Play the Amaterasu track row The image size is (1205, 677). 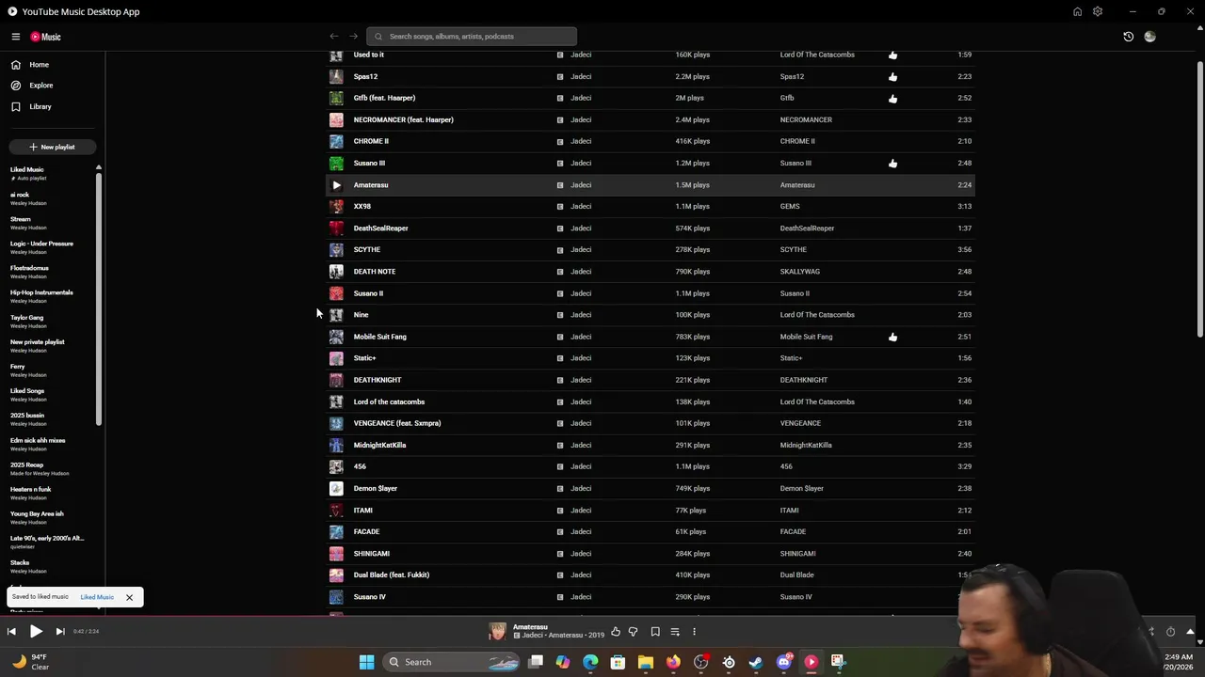point(336,185)
